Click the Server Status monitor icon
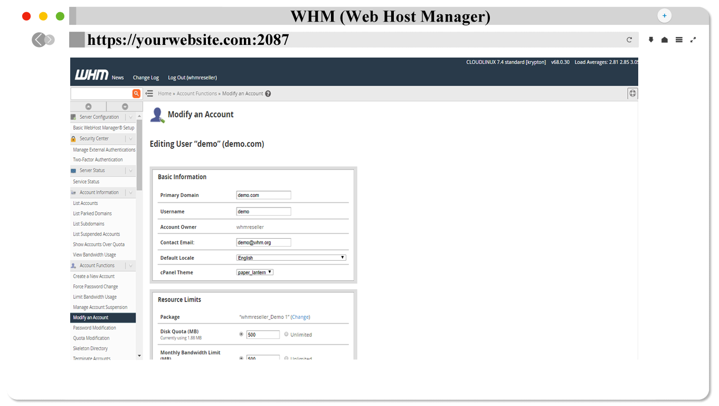719x406 pixels. (x=73, y=171)
